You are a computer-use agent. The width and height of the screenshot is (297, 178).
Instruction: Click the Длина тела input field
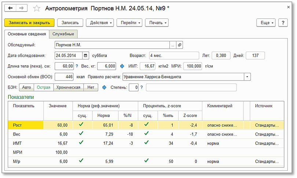[64, 66]
